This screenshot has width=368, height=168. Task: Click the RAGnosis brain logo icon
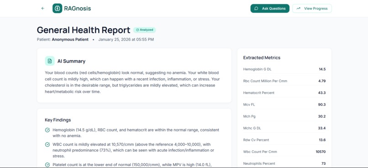tap(57, 9)
